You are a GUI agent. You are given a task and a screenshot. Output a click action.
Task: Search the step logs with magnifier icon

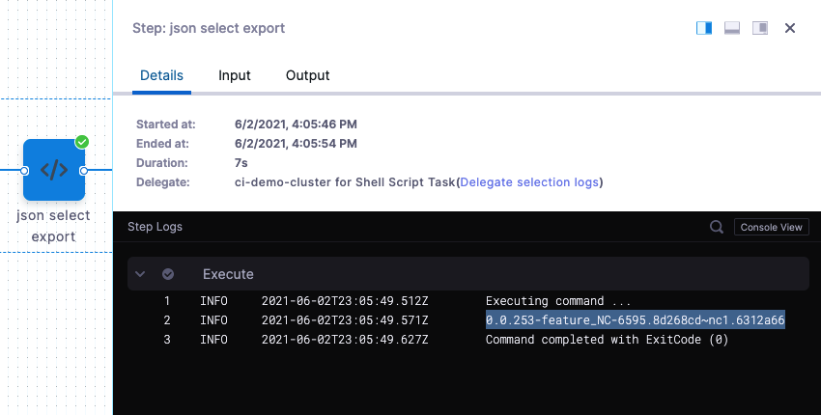click(x=717, y=227)
